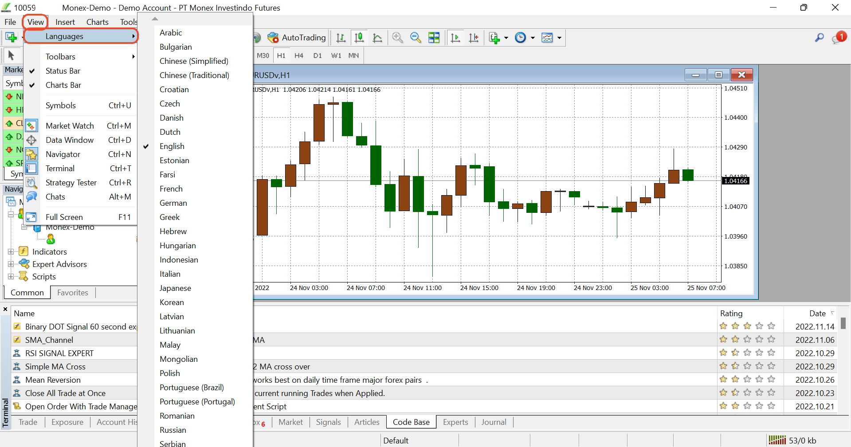Click the Strategy Tester menu icon
The image size is (851, 447).
31,183
